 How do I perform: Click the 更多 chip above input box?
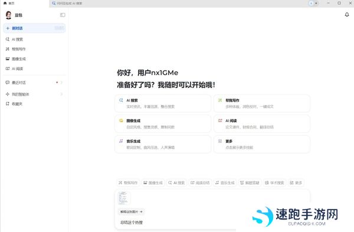[296, 183]
